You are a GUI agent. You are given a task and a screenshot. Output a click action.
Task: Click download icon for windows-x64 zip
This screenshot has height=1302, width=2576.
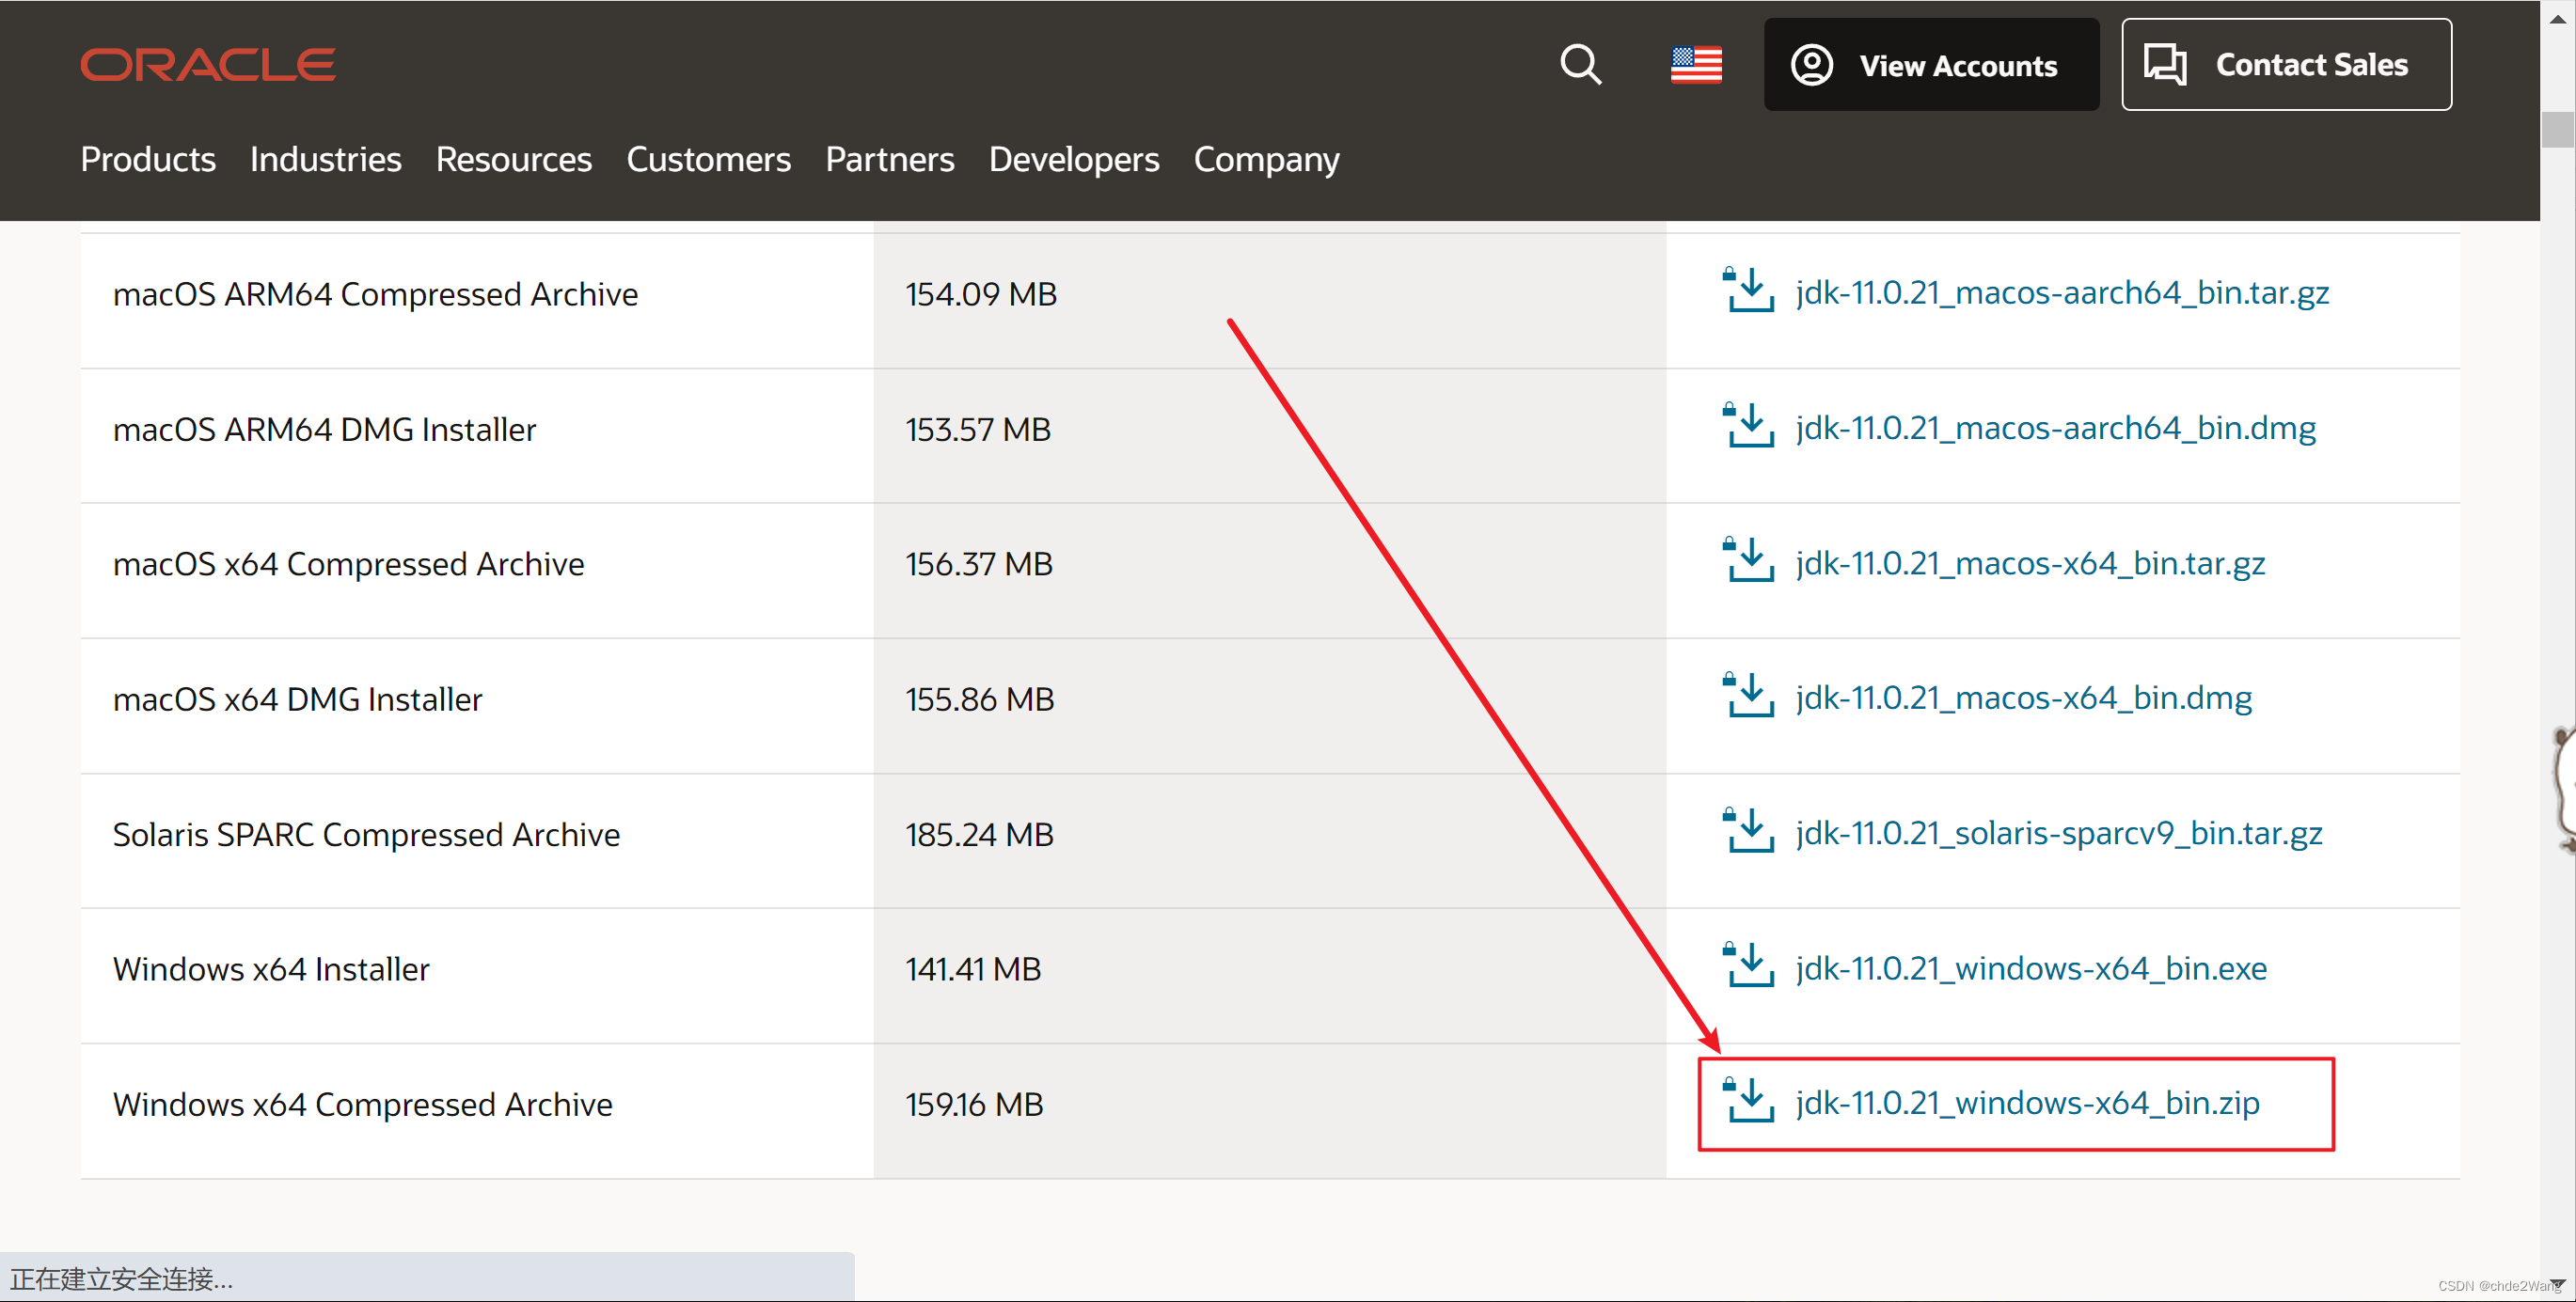pyautogui.click(x=1749, y=1101)
